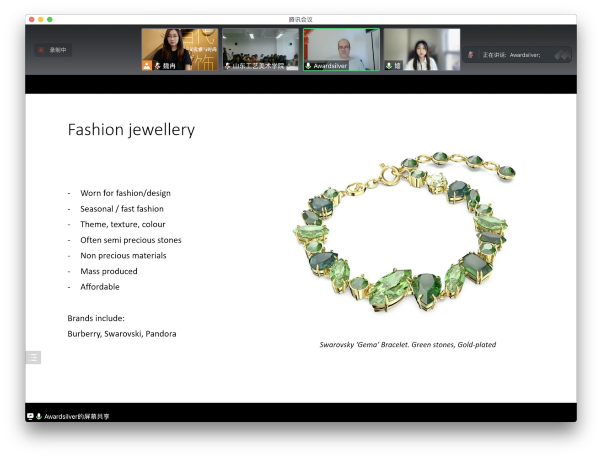602x458 pixels.
Task: Select the 山东工艺美术学院 classroom video thumbnail
Action: click(x=260, y=46)
